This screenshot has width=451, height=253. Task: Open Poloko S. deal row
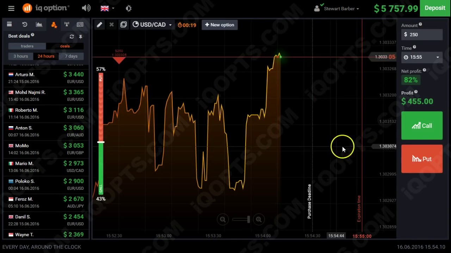46,184
